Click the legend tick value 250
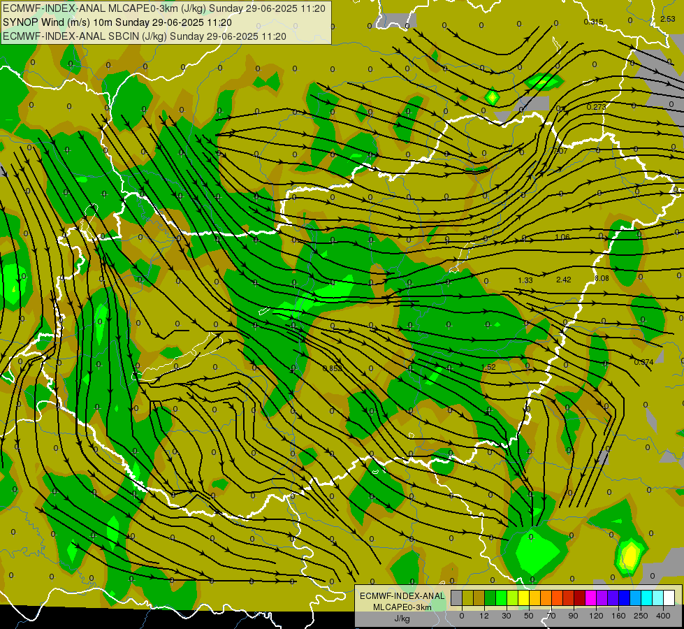 pyautogui.click(x=641, y=616)
